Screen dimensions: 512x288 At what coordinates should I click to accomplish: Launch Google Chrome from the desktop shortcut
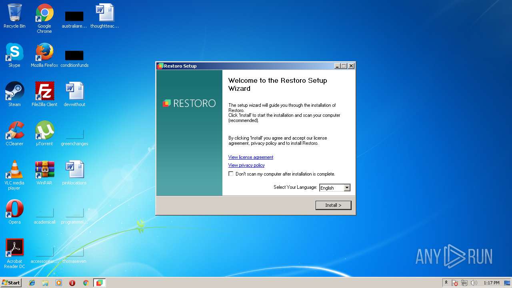(x=44, y=18)
